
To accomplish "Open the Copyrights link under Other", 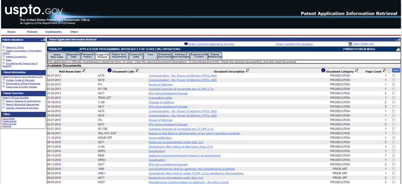I will coord(9,119).
